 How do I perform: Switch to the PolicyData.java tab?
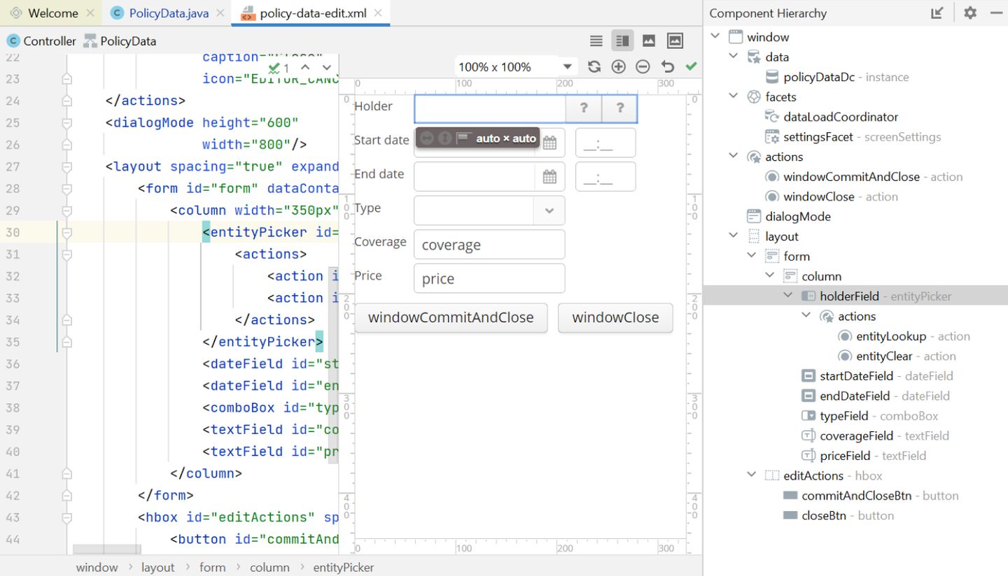click(x=168, y=13)
